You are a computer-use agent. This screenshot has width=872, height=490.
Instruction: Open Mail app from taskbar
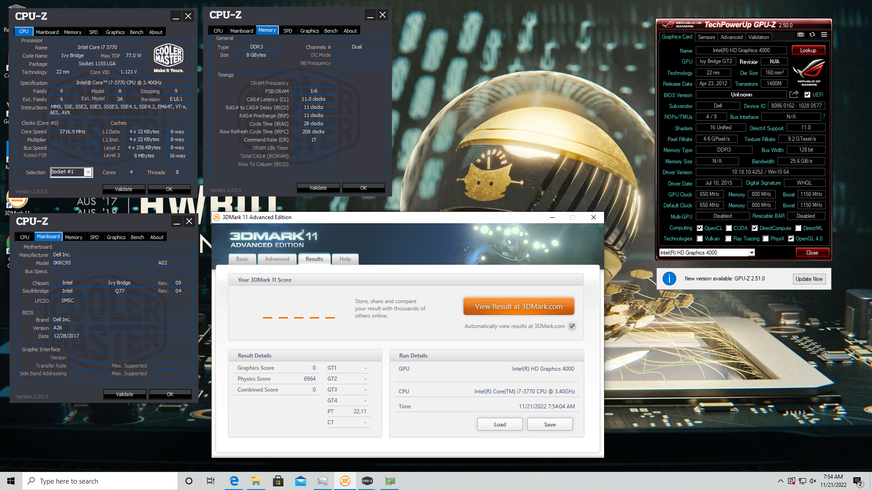pyautogui.click(x=300, y=481)
